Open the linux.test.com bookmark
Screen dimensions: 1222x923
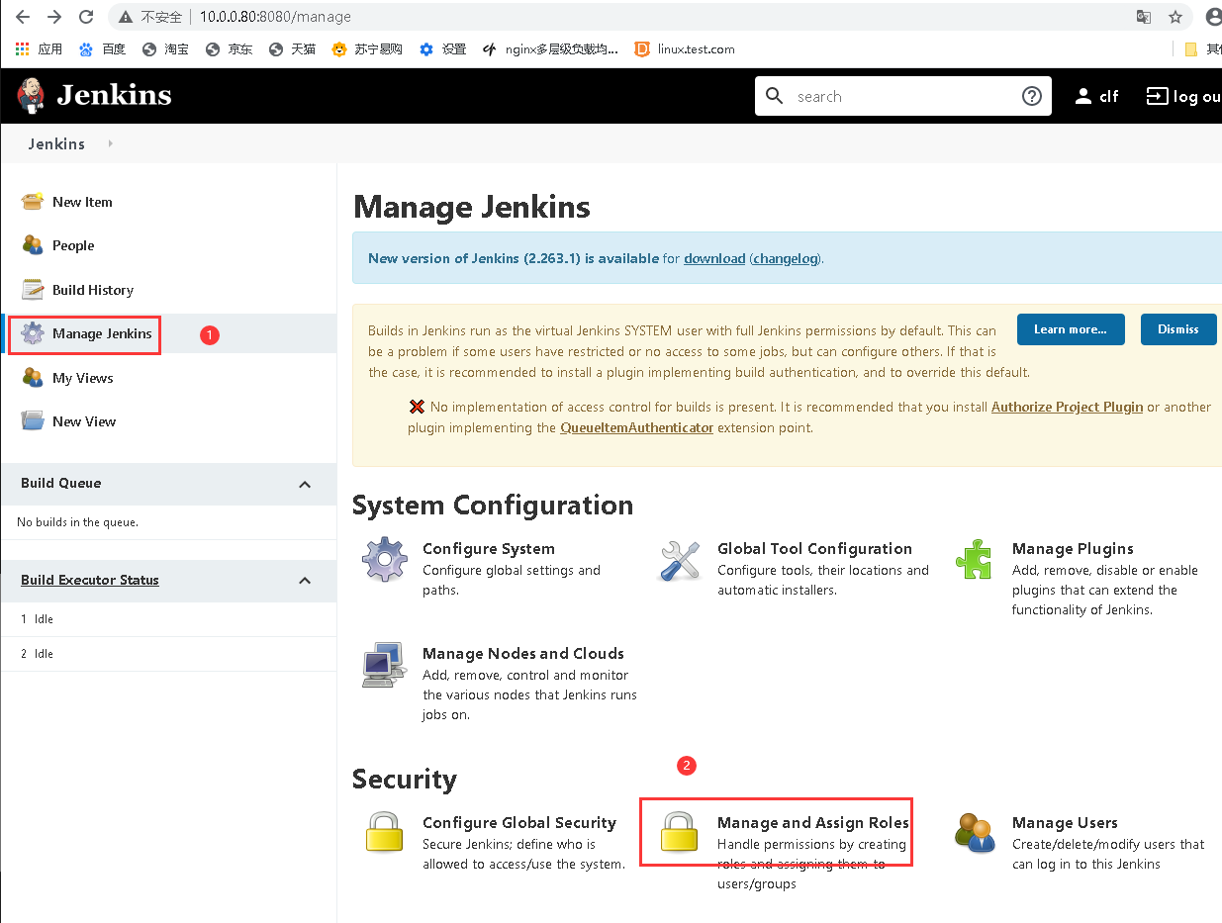[685, 48]
